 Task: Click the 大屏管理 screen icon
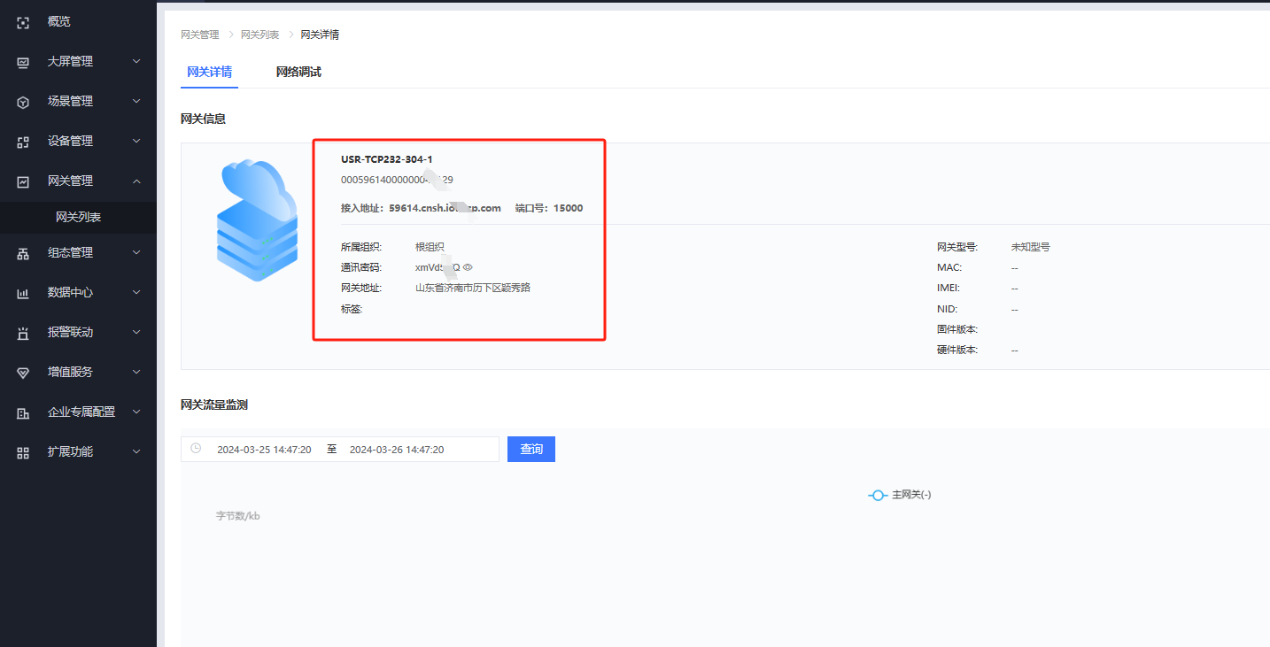pyautogui.click(x=24, y=62)
